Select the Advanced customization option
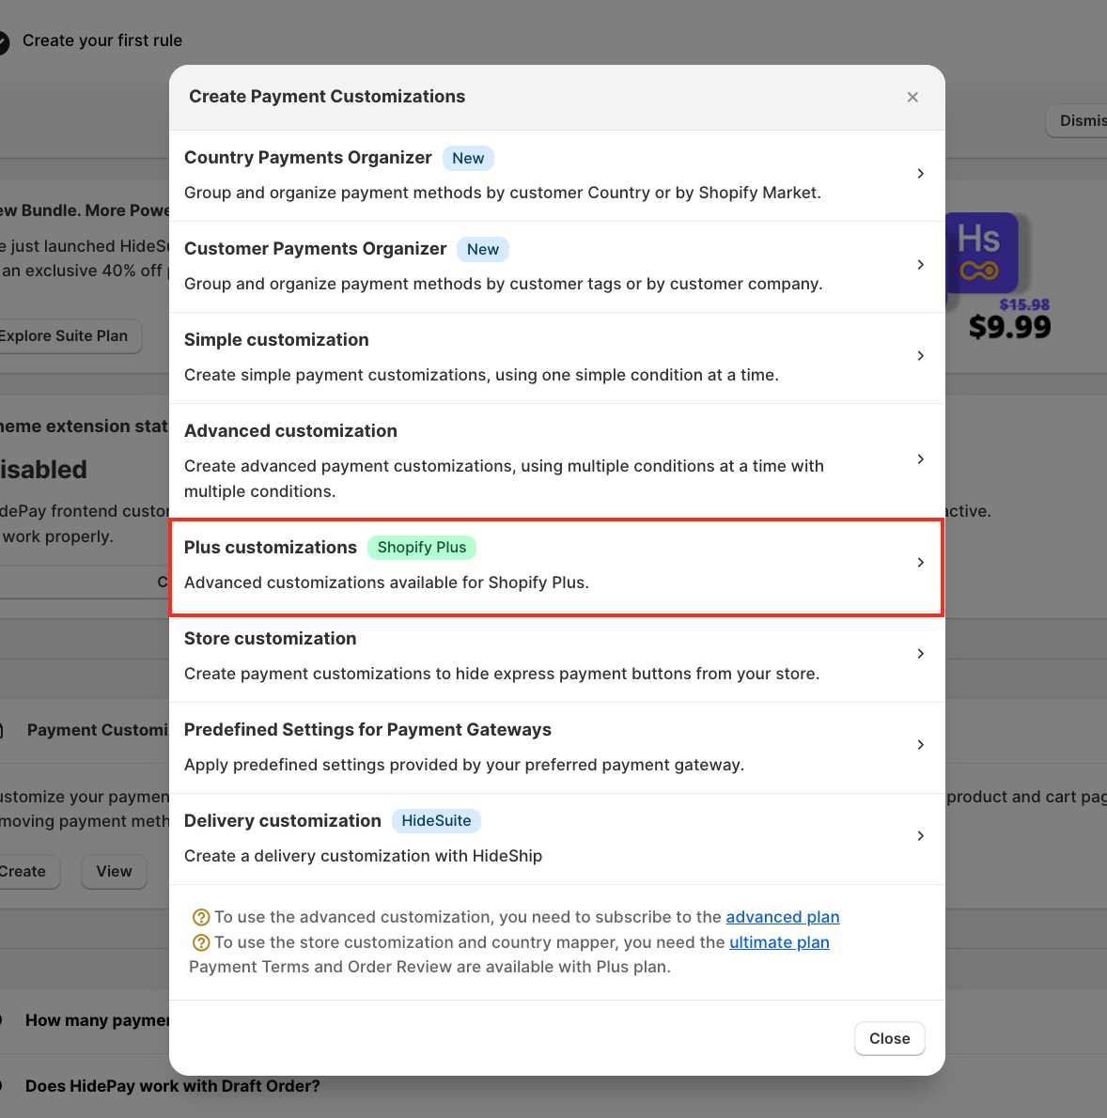 pos(554,459)
